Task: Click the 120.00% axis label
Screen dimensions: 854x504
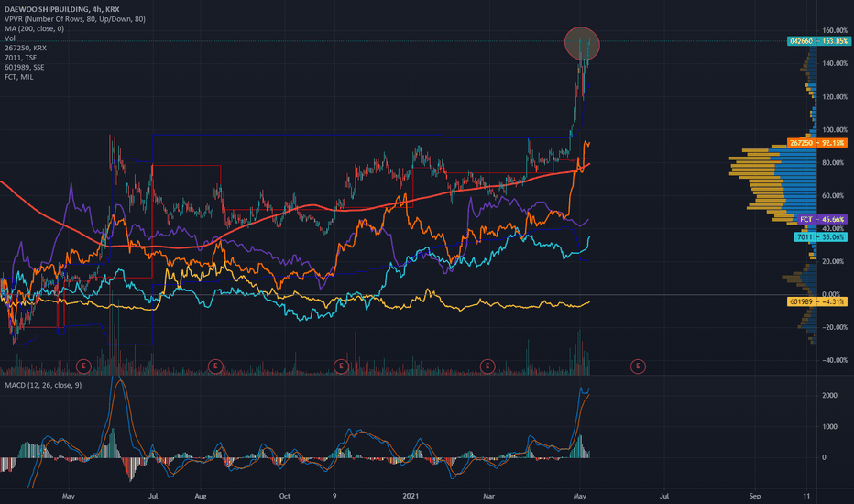Action: pyautogui.click(x=835, y=97)
